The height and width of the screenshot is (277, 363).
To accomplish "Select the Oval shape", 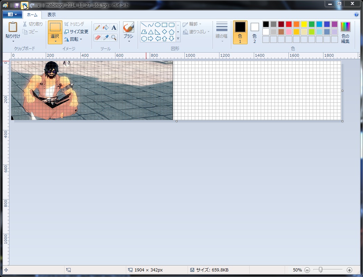I will coord(158,25).
